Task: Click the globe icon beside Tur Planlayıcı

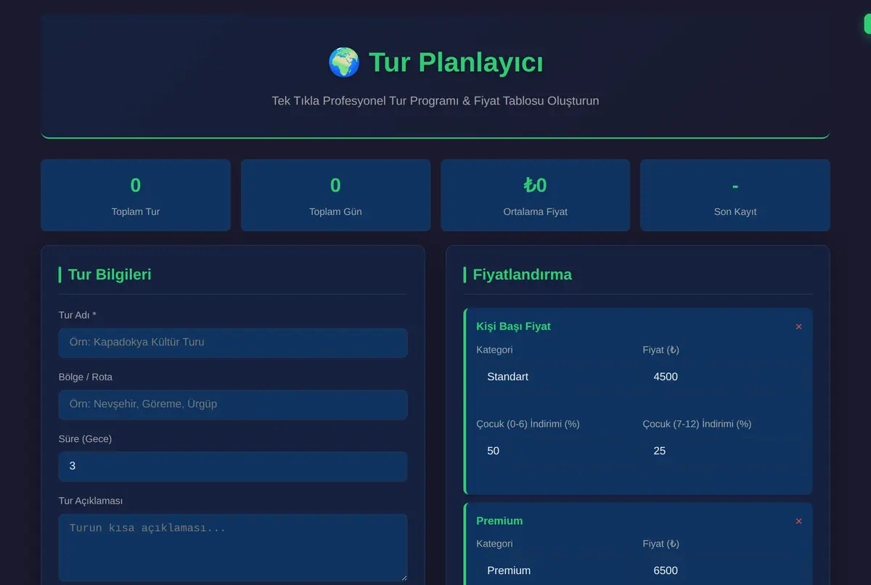Action: 344,62
